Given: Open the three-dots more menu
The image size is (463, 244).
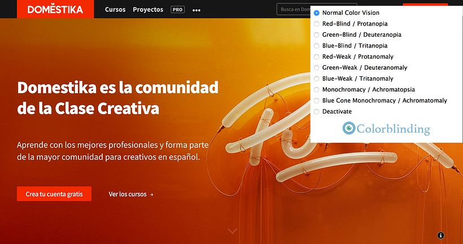Looking at the screenshot, I should pos(196,10).
